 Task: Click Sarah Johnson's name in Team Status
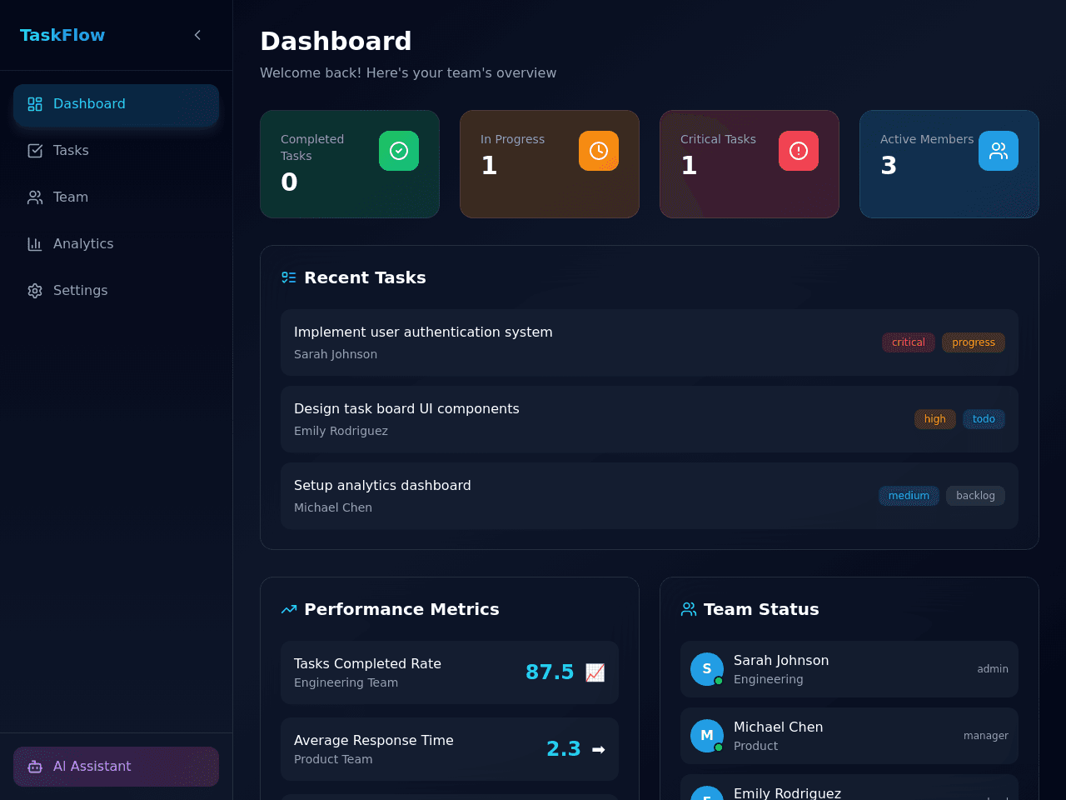click(781, 661)
